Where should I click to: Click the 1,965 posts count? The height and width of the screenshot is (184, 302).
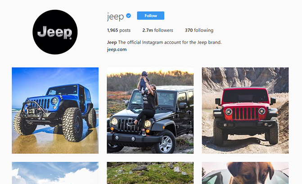119,30
